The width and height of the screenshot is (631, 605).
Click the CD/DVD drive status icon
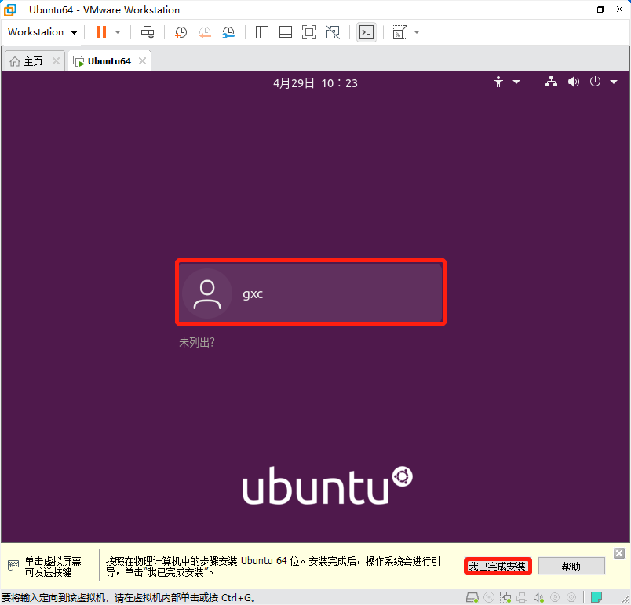point(489,597)
